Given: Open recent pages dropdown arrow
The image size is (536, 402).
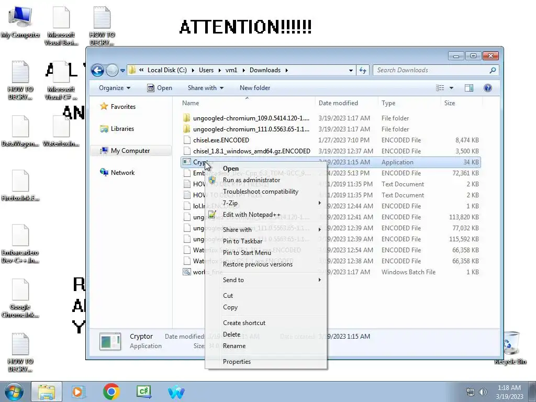Looking at the screenshot, I should pos(122,71).
